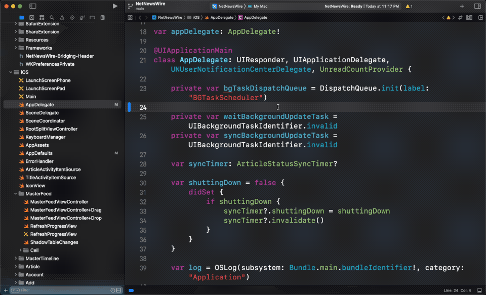Switch to the Source Control navigator
Viewport: 486px width, 295px height.
pos(32,17)
